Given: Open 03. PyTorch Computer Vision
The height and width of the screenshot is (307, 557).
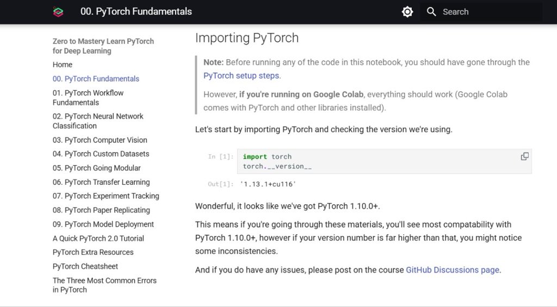Looking at the screenshot, I should pyautogui.click(x=100, y=140).
